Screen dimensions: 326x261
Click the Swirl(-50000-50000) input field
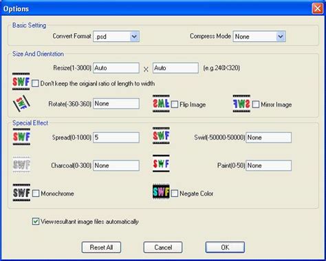[269, 138]
